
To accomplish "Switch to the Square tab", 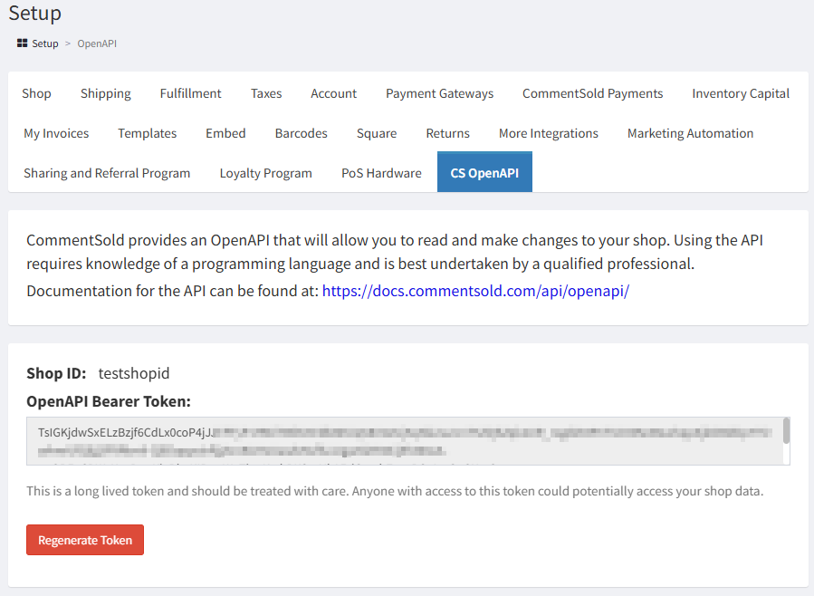I will [377, 133].
